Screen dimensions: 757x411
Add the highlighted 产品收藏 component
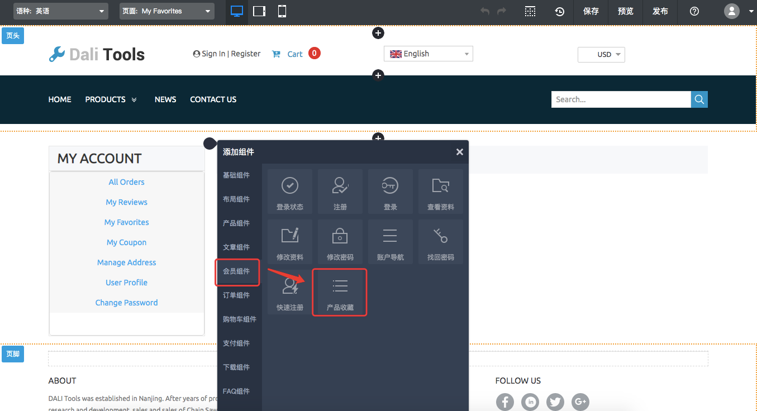[x=340, y=291]
